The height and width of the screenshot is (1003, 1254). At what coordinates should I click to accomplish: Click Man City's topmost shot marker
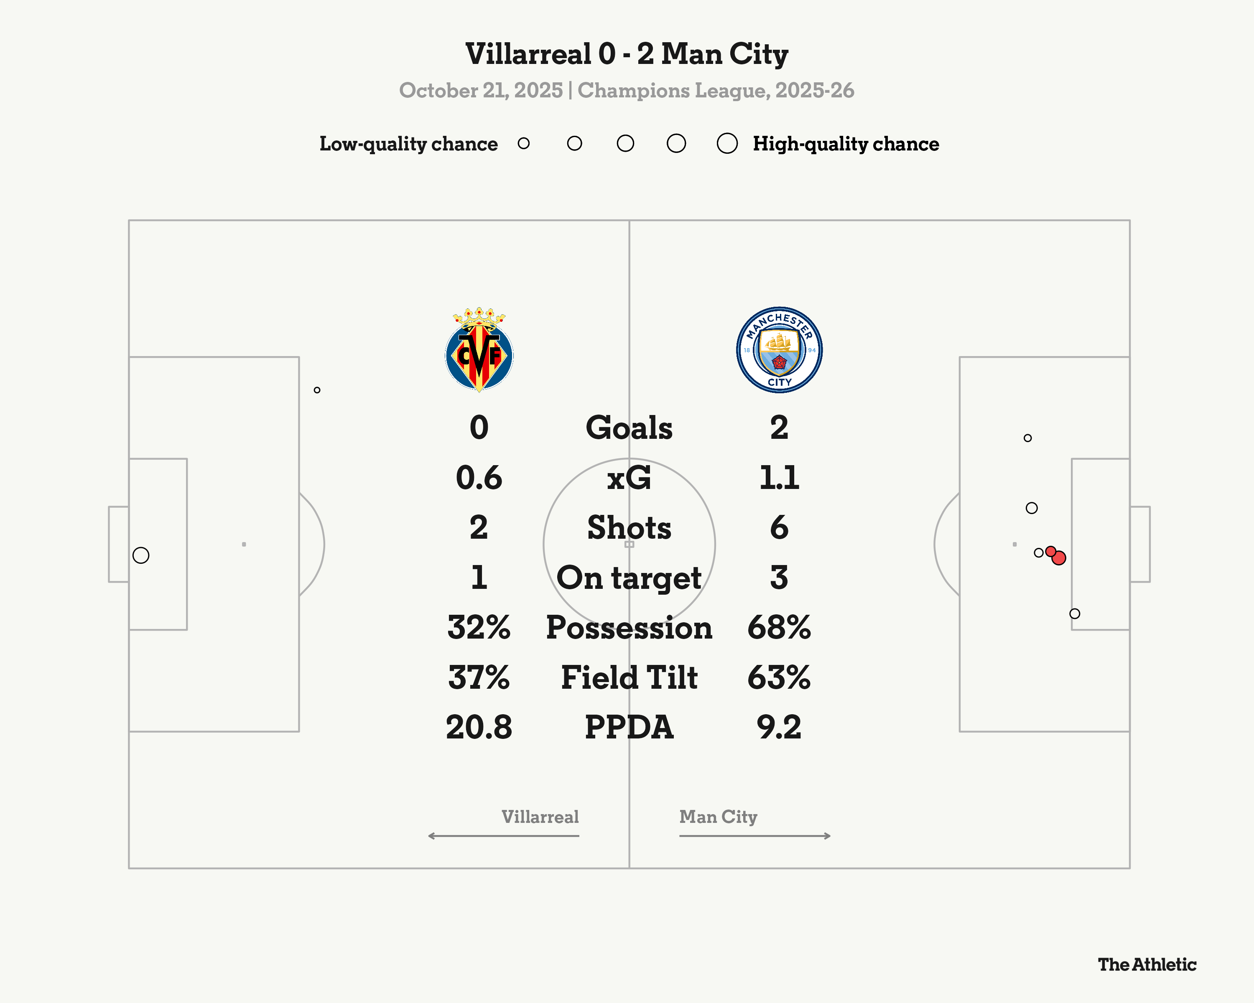1028,438
